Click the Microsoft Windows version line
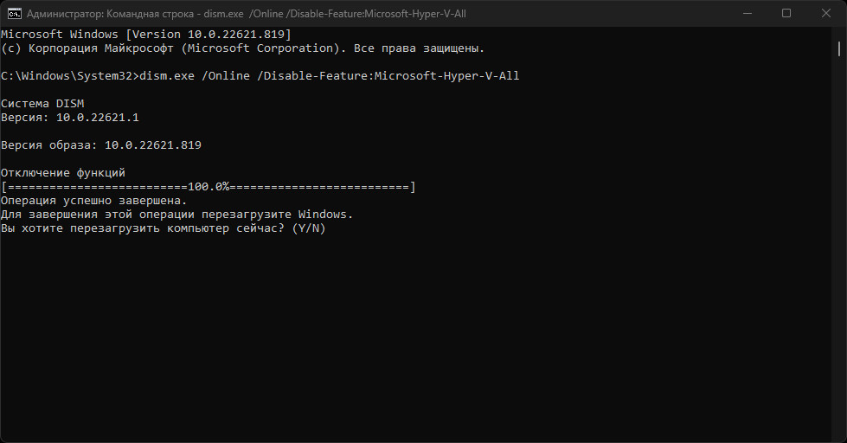Screen dimensions: 847x443 click(146, 35)
